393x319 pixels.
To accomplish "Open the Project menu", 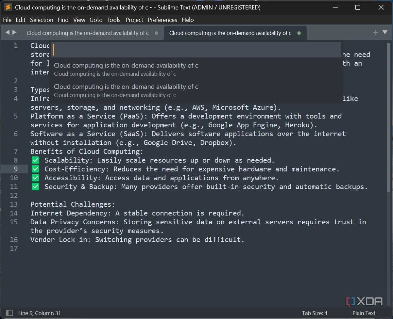I will [x=134, y=20].
